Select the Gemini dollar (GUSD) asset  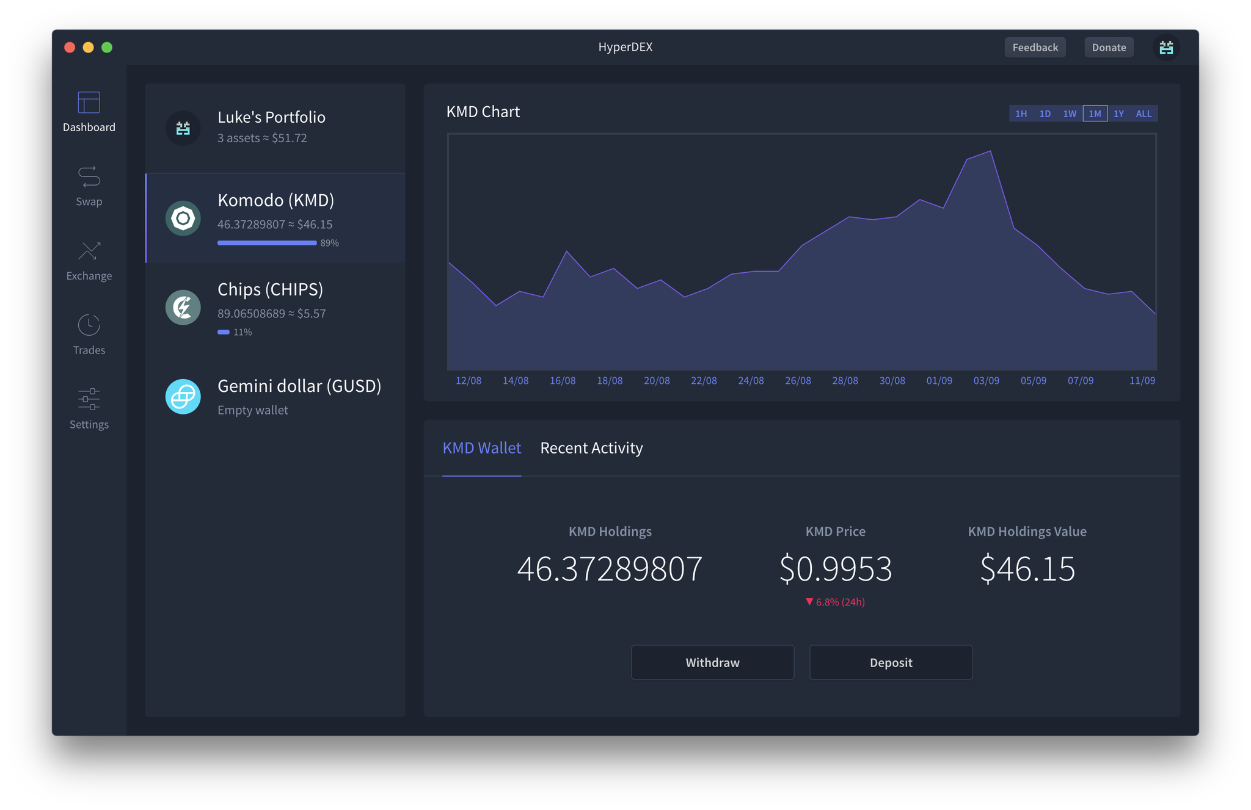pyautogui.click(x=275, y=397)
